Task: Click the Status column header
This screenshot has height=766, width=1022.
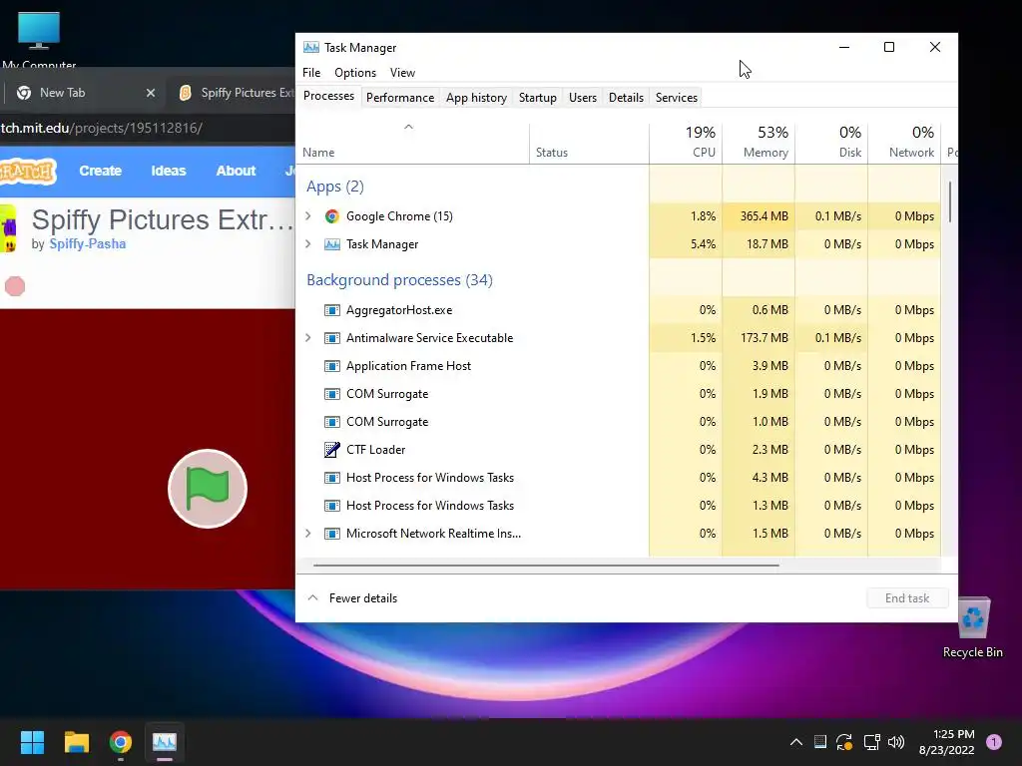Action: pos(589,143)
